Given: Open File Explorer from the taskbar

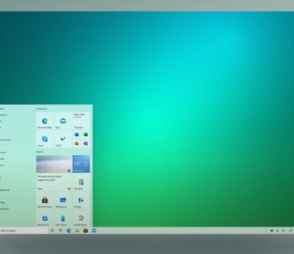Looking at the screenshot, I should (x=77, y=230).
